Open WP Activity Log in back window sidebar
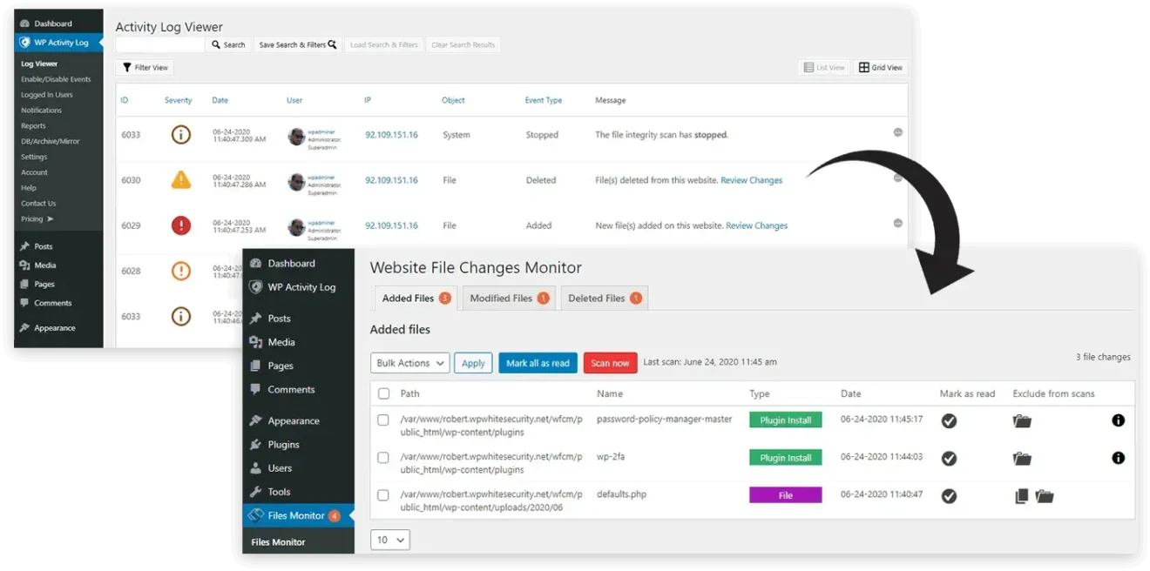 pyautogui.click(x=59, y=42)
